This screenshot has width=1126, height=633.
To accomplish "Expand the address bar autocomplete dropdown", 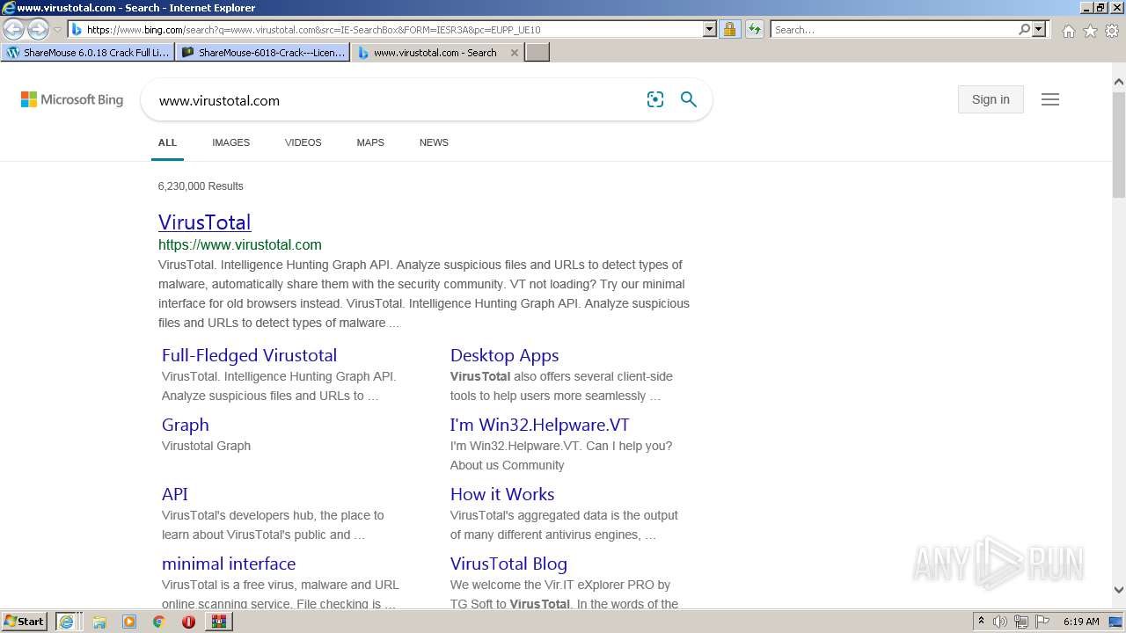I will (x=710, y=29).
